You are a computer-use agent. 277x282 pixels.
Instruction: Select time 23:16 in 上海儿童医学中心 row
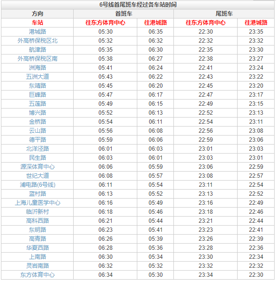coord(206,203)
